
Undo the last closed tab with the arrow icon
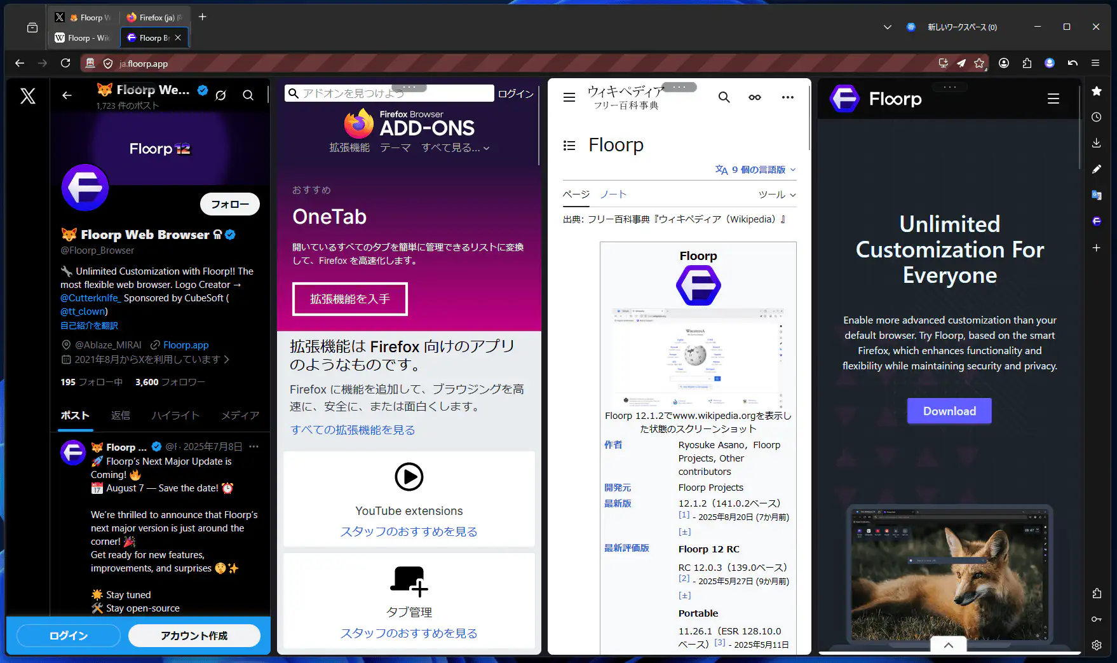point(1073,63)
